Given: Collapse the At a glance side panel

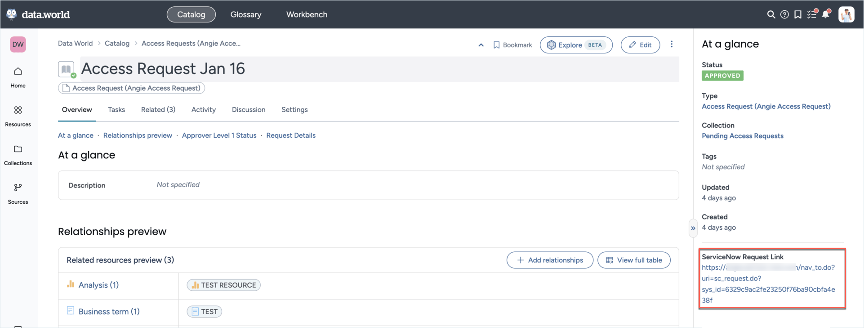Looking at the screenshot, I should point(693,228).
